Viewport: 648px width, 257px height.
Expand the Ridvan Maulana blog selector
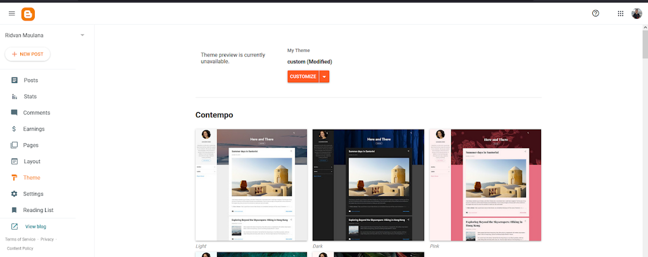point(82,35)
